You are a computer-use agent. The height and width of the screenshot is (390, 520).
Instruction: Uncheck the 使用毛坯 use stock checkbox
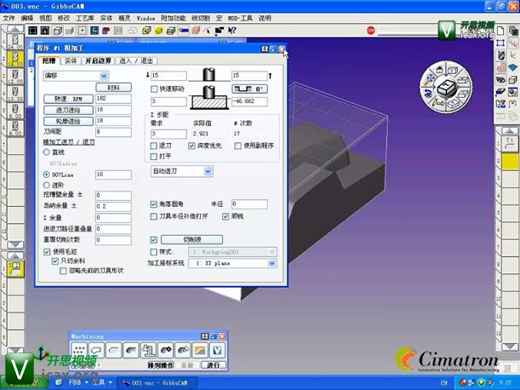47,252
